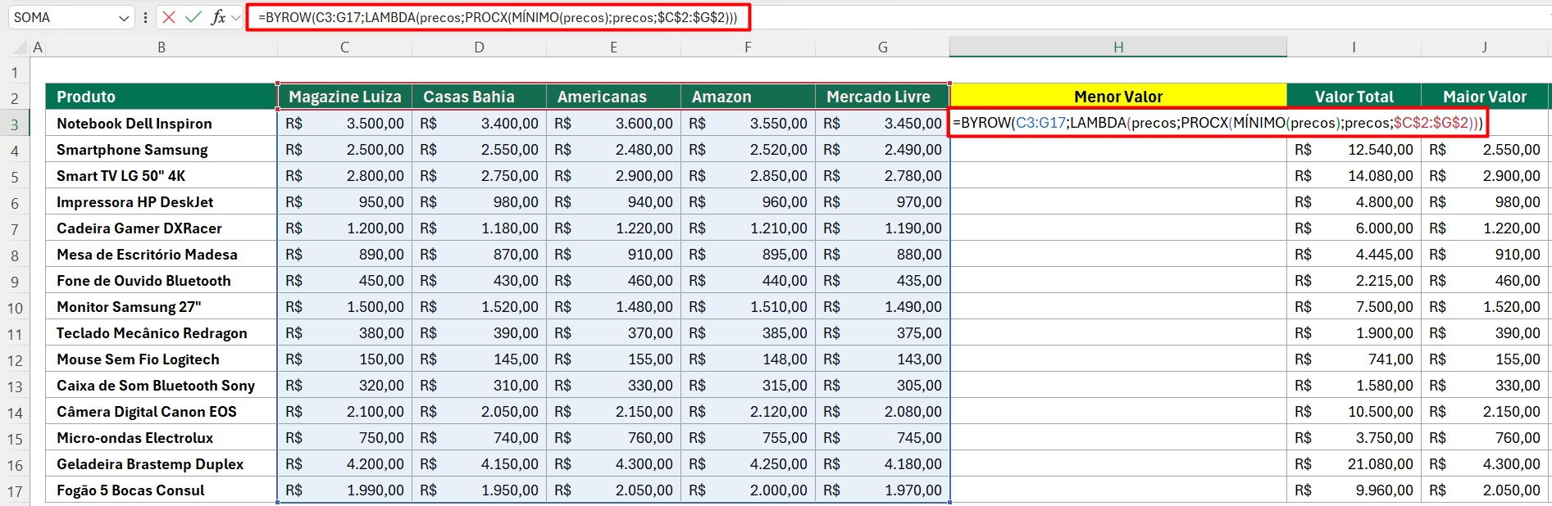The width and height of the screenshot is (1552, 506).
Task: Click Maior Valor 2.050,00 for Fogão
Action: tap(1485, 490)
